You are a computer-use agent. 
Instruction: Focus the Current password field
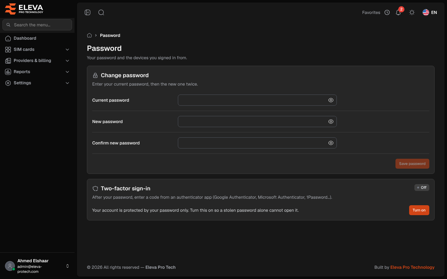257,100
